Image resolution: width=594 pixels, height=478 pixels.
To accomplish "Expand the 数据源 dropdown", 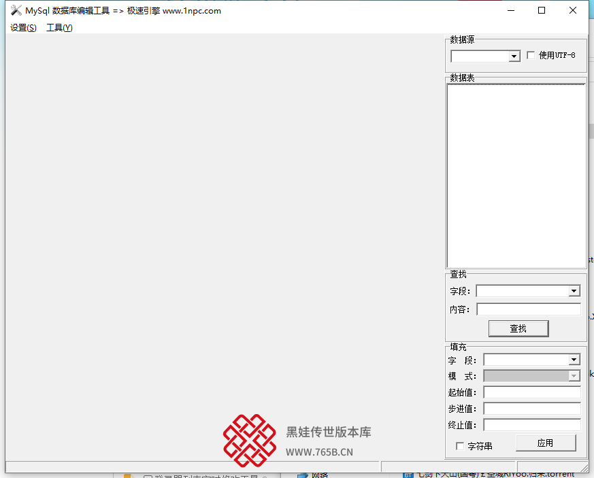I will (x=514, y=56).
